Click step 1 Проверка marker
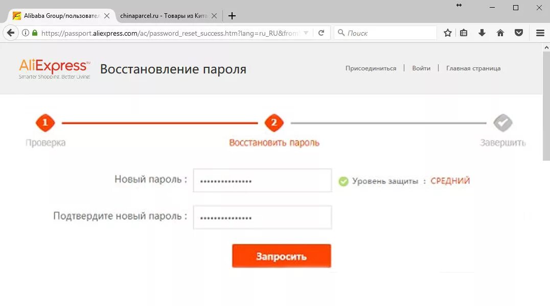Screen dimensions: 550x306 pyautogui.click(x=45, y=123)
